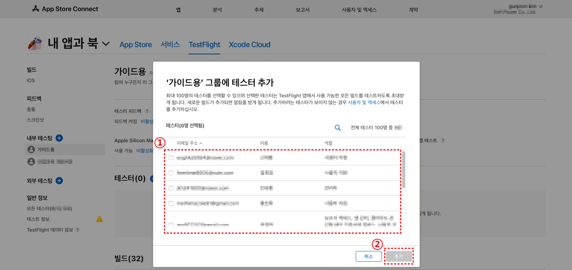The width and height of the screenshot is (572, 270).
Task: Follow the 사용자 및 액세스 link in the dialog text
Action: 364,103
